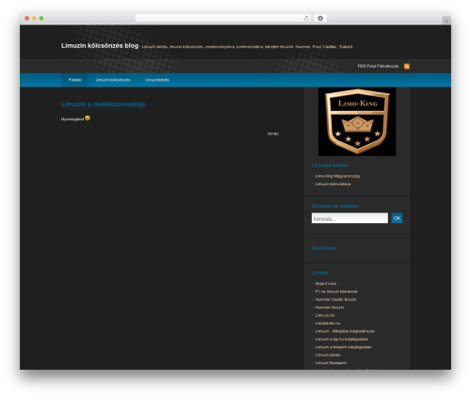Click the green maximize window button

(x=41, y=18)
